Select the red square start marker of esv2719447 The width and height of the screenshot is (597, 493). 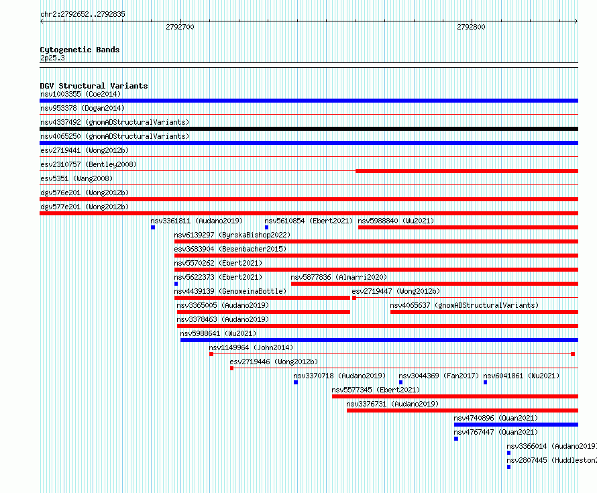click(354, 298)
